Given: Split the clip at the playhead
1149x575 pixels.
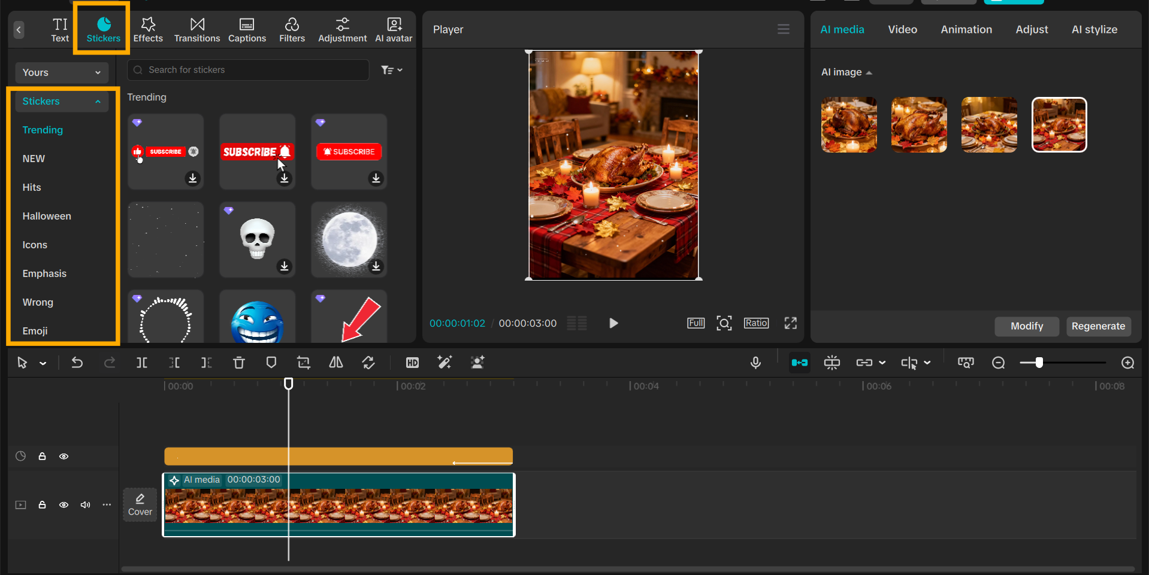Looking at the screenshot, I should 142,362.
